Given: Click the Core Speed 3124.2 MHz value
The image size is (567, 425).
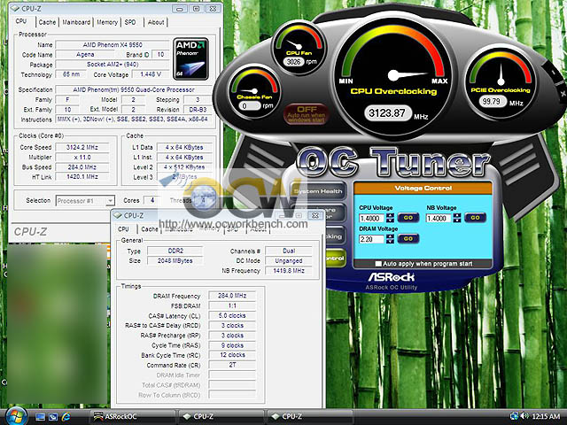Looking at the screenshot, I should tap(82, 147).
